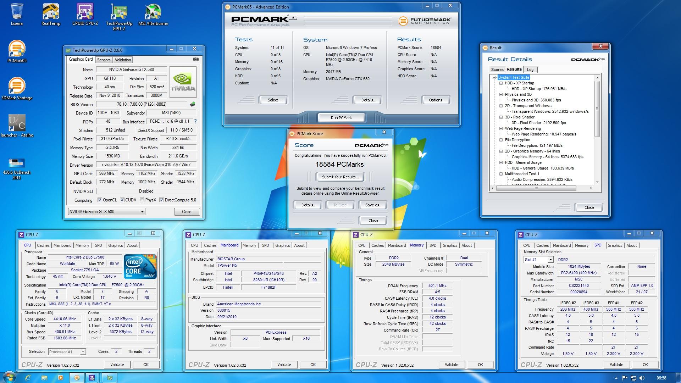Click Save as in PCMark Score dialog
This screenshot has width=681, height=383.
pos(373,205)
